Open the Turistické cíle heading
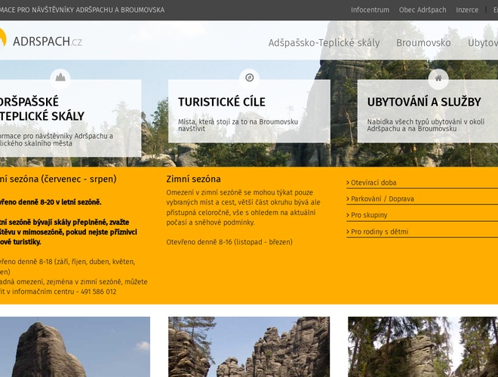 [x=222, y=102]
